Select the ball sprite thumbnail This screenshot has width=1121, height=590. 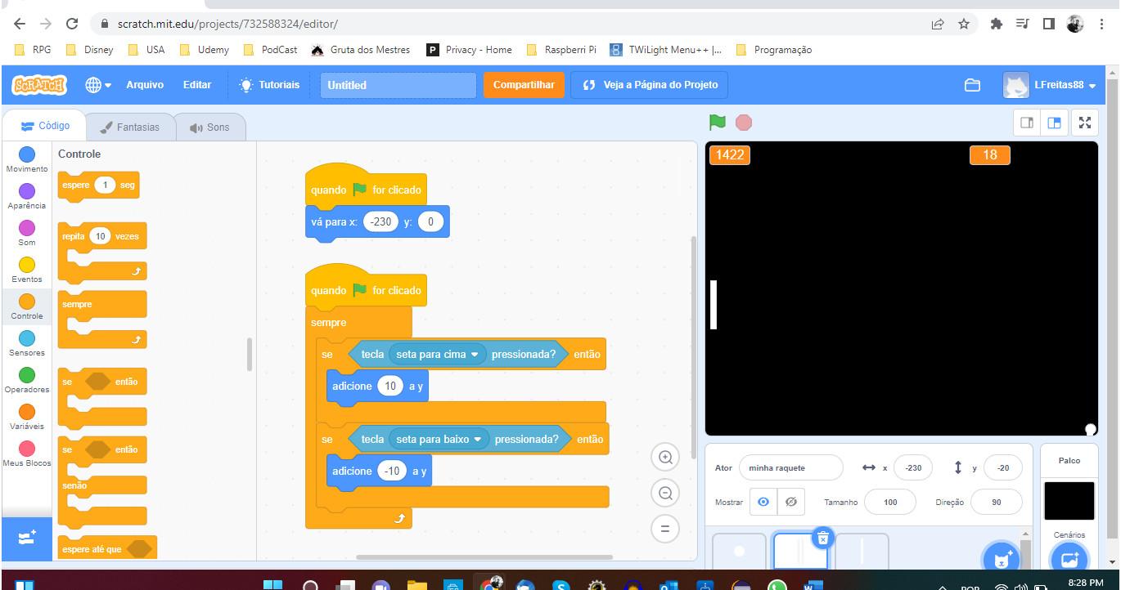tap(740, 552)
